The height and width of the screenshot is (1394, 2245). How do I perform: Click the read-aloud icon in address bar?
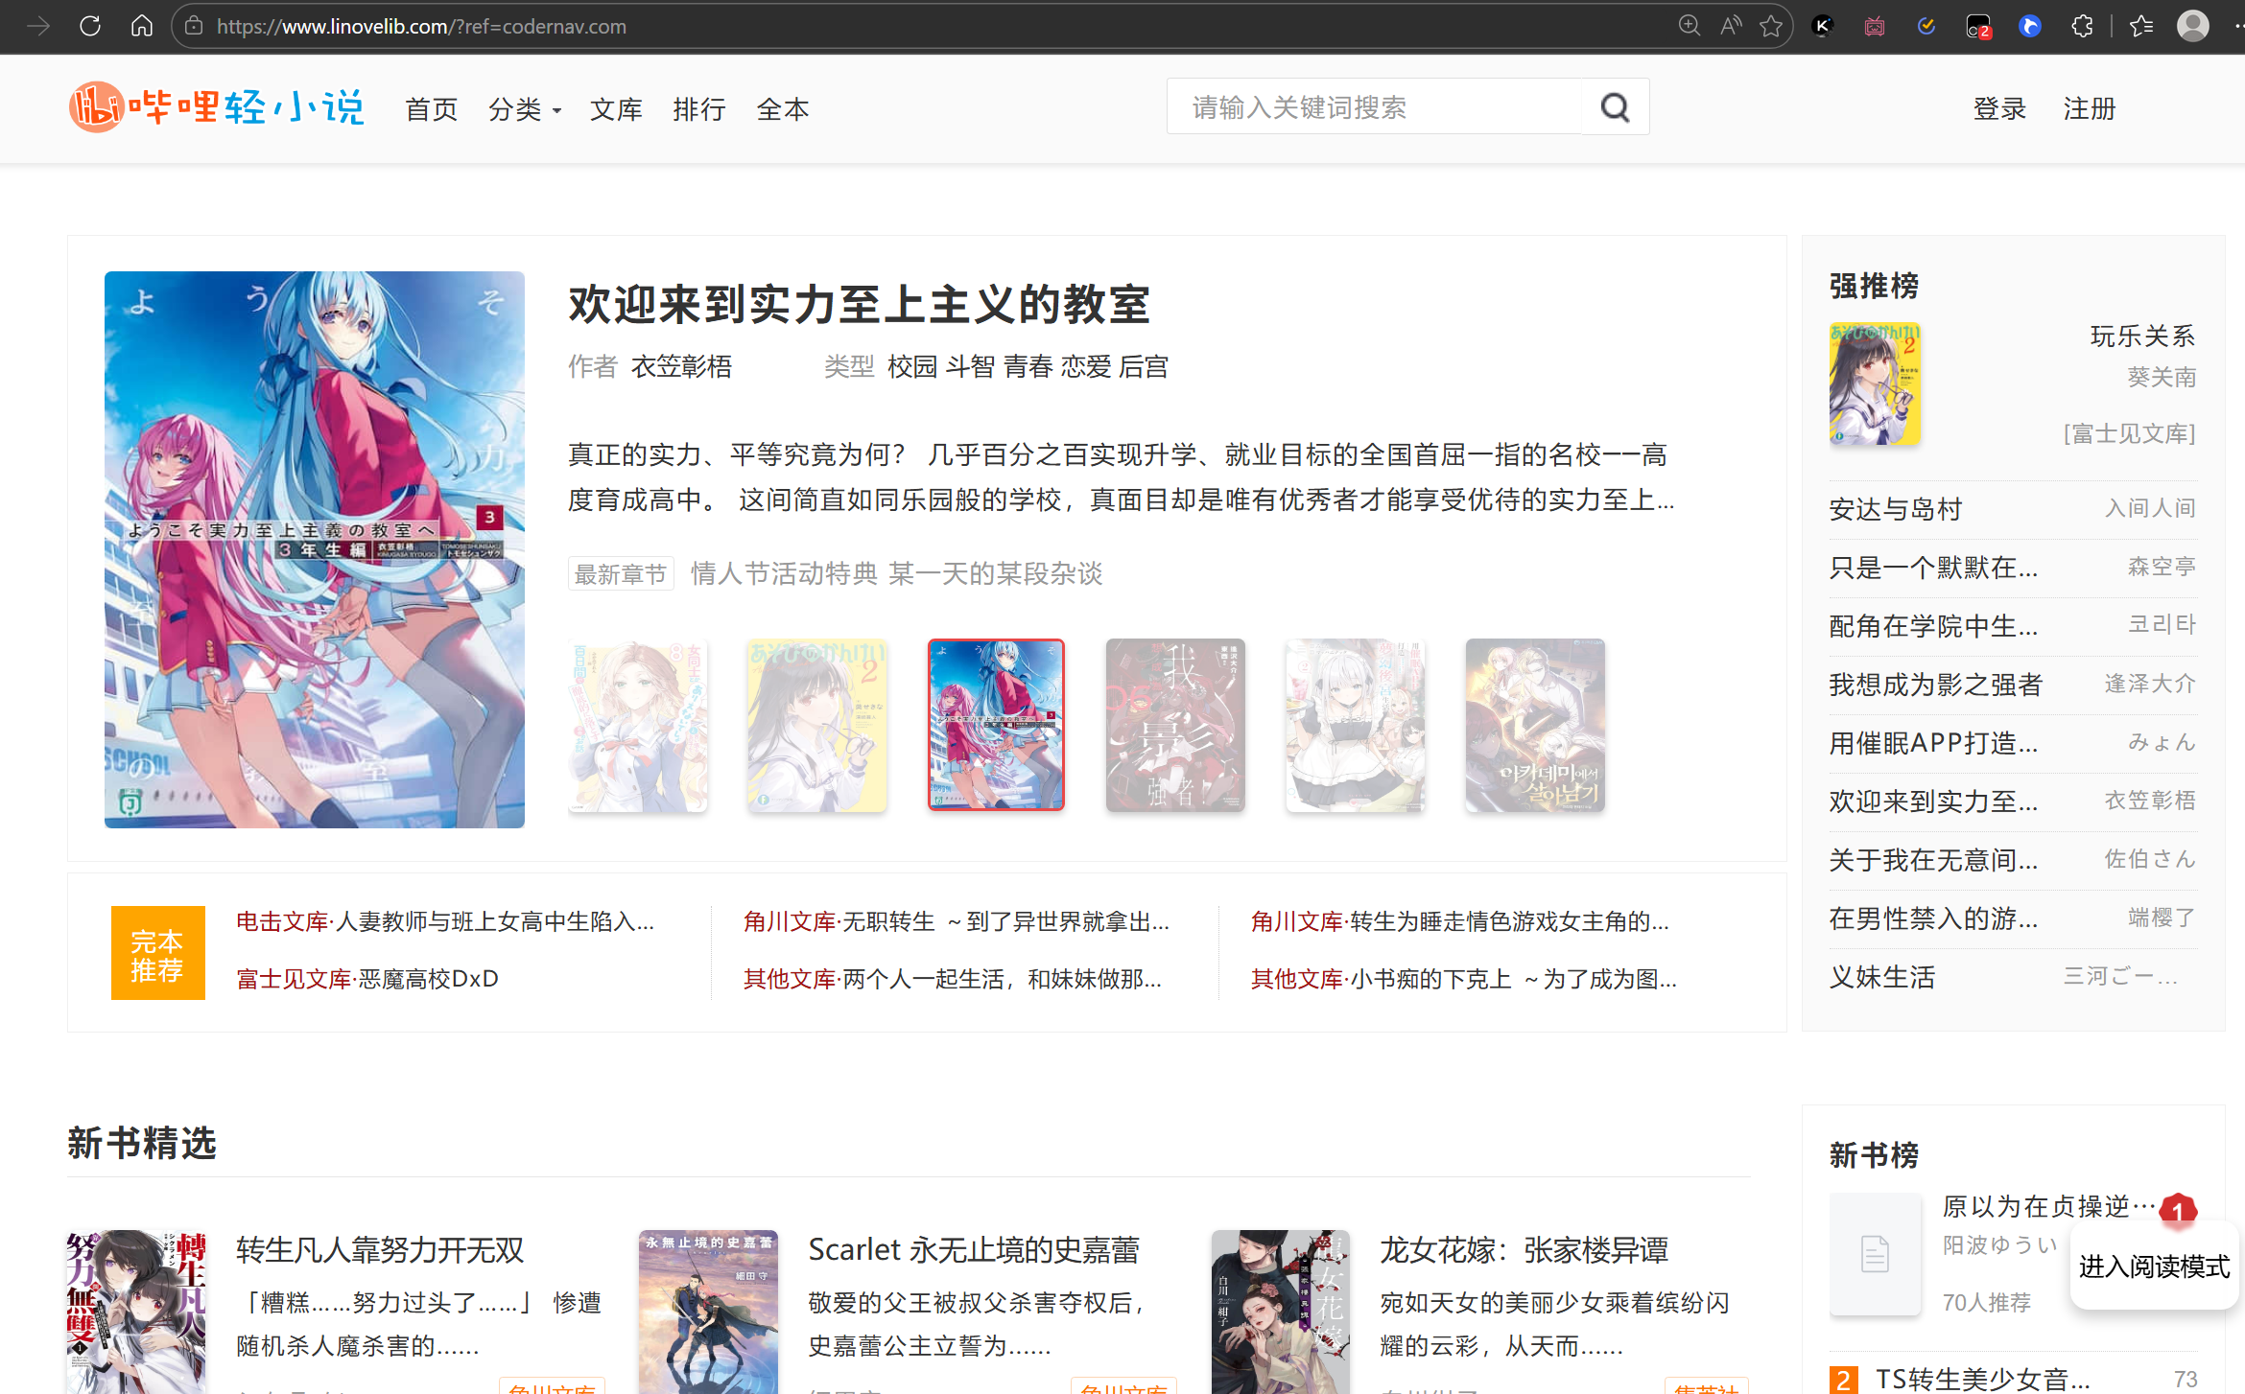(x=1731, y=26)
